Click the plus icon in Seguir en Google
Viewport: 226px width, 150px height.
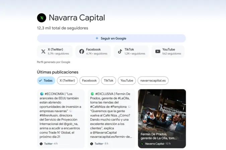pos(97,38)
